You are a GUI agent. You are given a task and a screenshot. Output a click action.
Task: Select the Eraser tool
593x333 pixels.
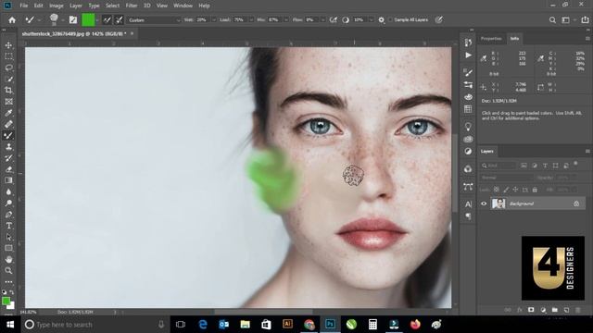(8, 169)
